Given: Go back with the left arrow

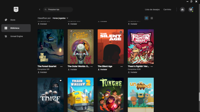Looking at the screenshot, I should coord(40,9).
